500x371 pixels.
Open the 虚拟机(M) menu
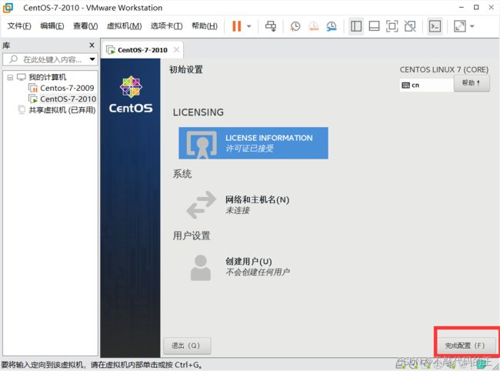pos(124,26)
